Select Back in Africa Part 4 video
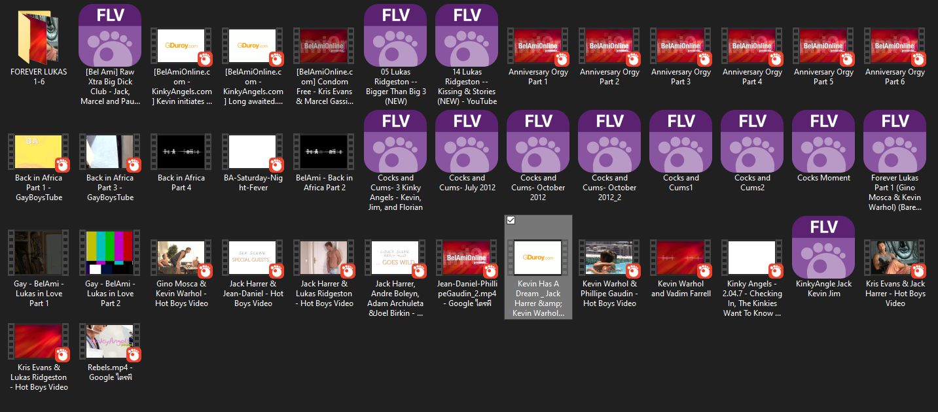938x412 pixels. (x=181, y=152)
